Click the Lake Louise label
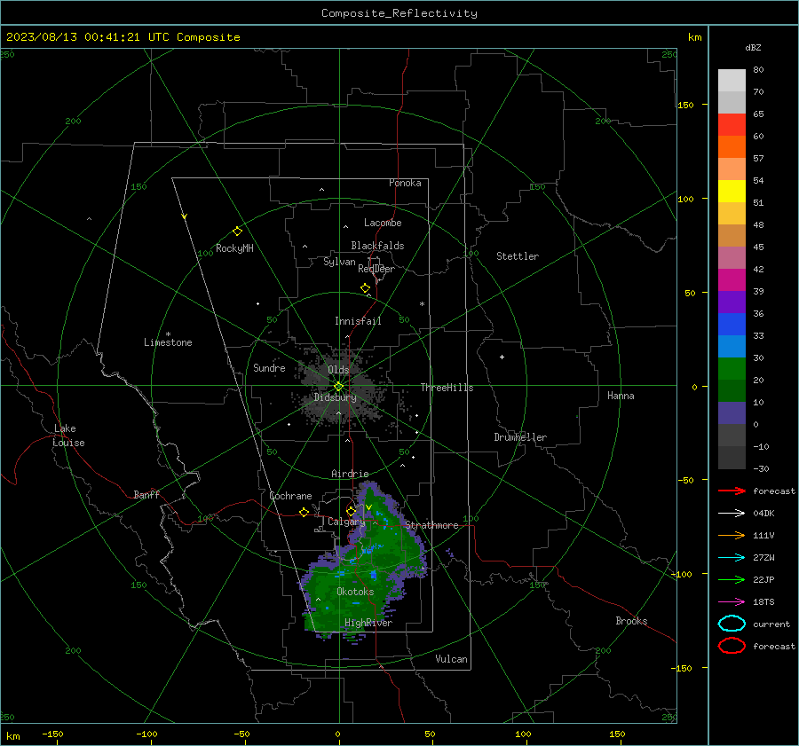 [x=68, y=436]
